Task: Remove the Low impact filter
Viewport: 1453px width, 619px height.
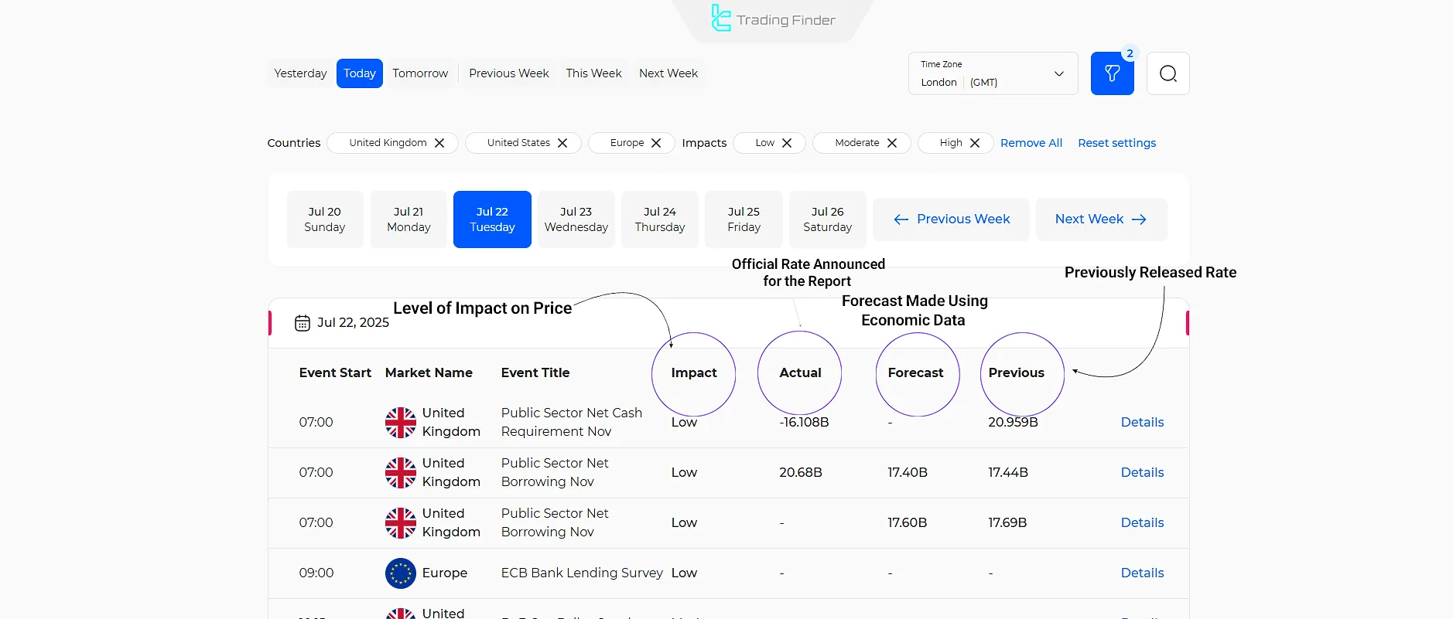Action: click(787, 143)
